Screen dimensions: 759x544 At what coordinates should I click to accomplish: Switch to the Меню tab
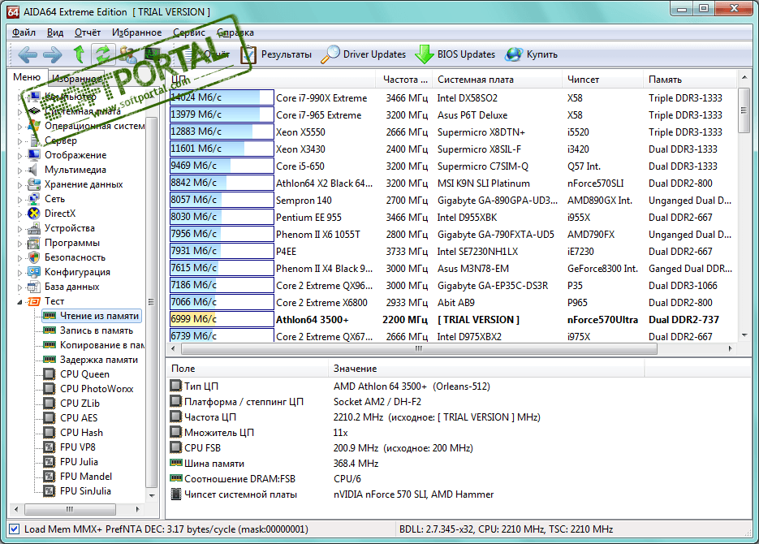pos(27,77)
